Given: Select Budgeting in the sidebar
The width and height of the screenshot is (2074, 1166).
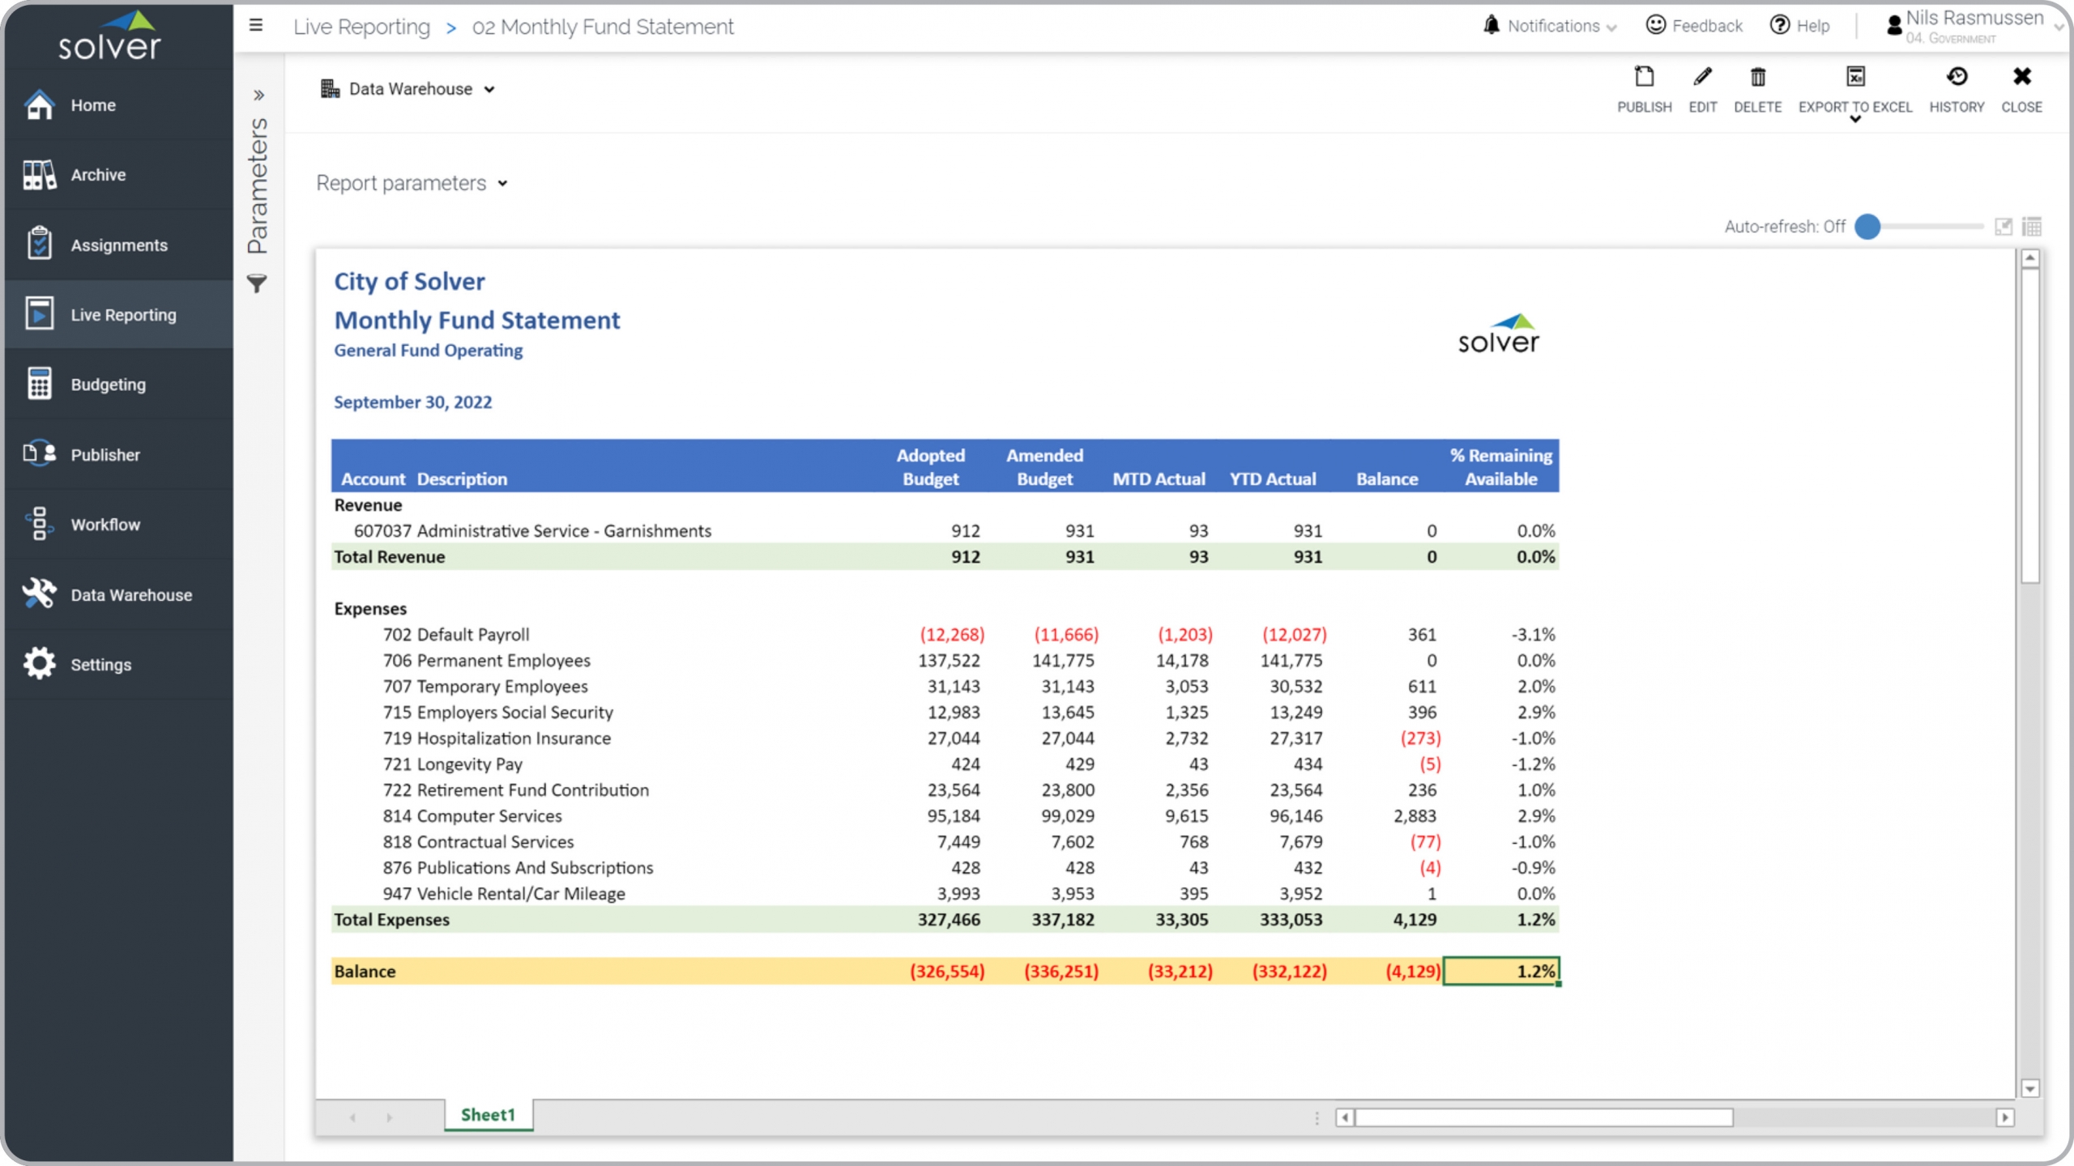Looking at the screenshot, I should coord(108,385).
